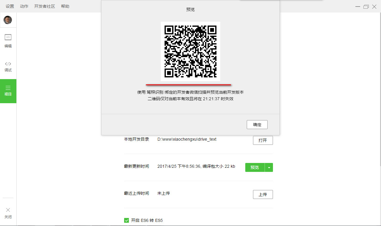Click 打开 to open local directory
Viewport: 381px width, 226px height.
[263, 140]
